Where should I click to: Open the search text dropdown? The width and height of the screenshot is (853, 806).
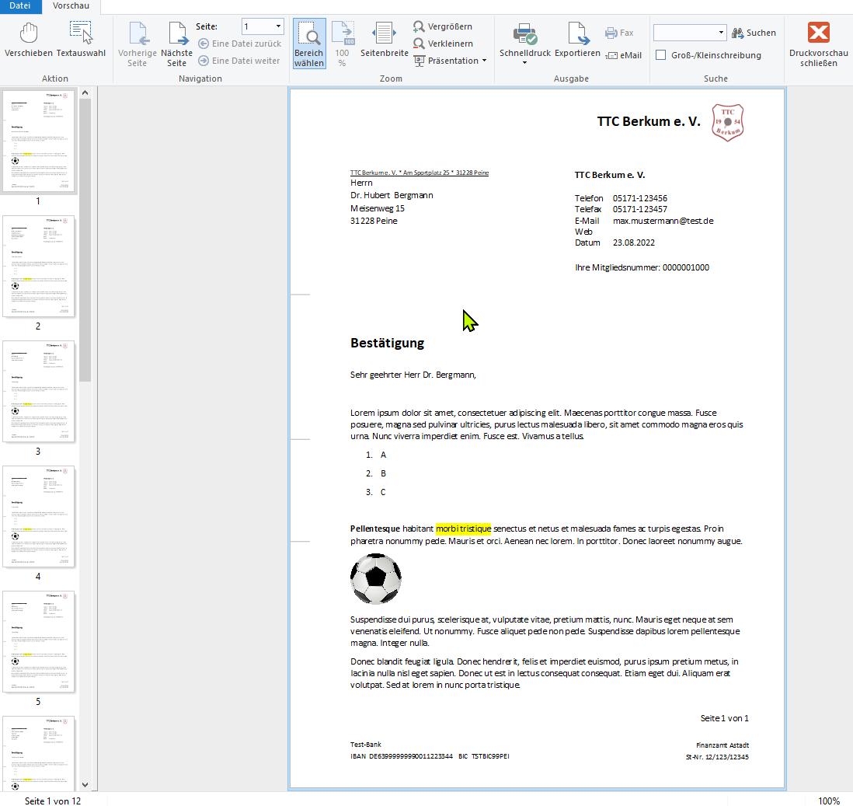(x=721, y=33)
